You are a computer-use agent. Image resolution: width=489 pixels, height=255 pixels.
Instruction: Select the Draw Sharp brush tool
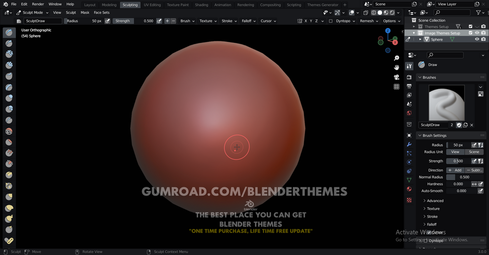tap(9, 43)
